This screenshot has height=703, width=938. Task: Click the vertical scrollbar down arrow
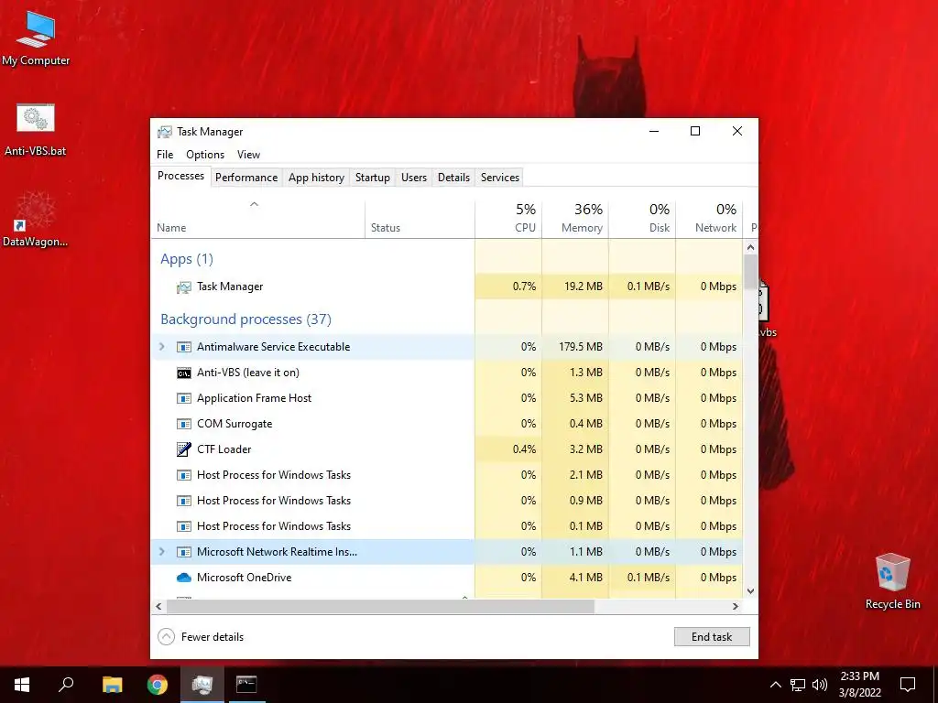751,591
